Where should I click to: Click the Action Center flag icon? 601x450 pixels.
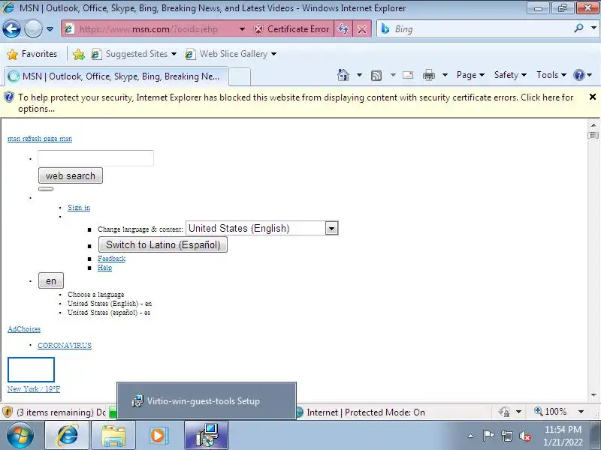coord(488,436)
